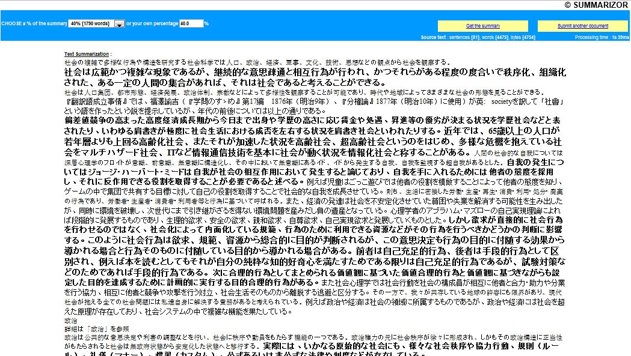Click the 'or your own percentage' label
Screen dimensions: 631x356
152,23
